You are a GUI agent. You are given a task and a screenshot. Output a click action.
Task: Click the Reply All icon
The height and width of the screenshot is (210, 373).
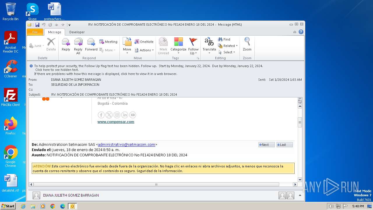tap(78, 46)
